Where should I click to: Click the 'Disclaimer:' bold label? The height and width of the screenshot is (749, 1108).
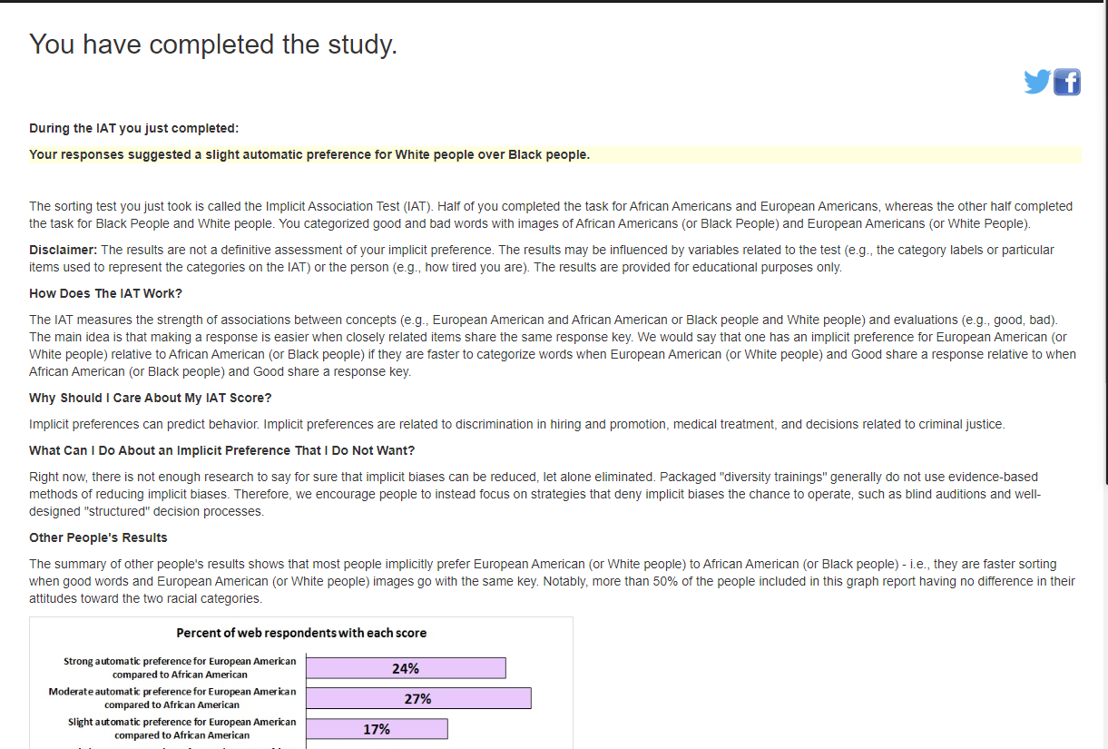click(x=64, y=249)
